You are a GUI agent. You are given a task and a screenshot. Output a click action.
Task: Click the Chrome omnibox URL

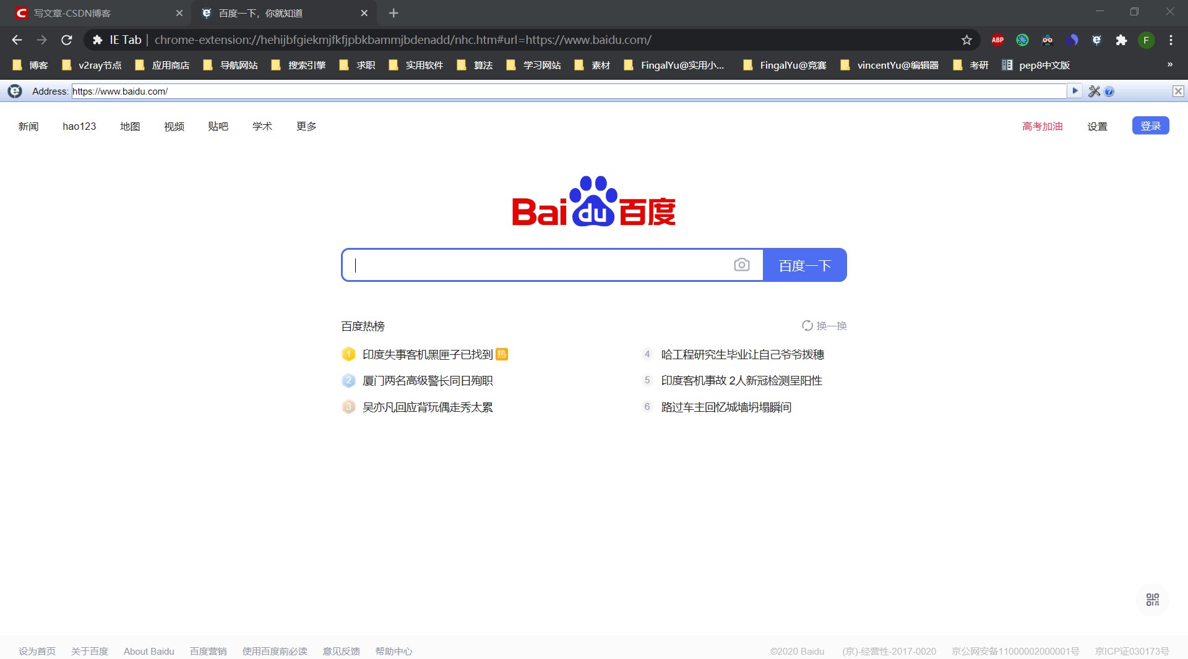point(403,40)
